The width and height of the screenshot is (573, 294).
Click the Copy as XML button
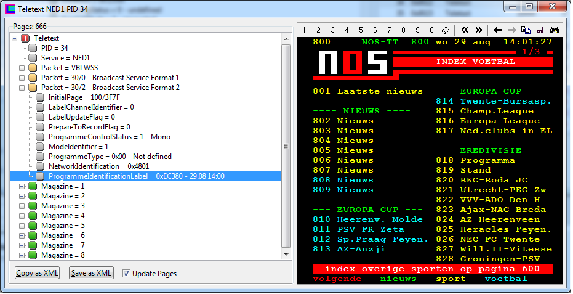click(38, 273)
